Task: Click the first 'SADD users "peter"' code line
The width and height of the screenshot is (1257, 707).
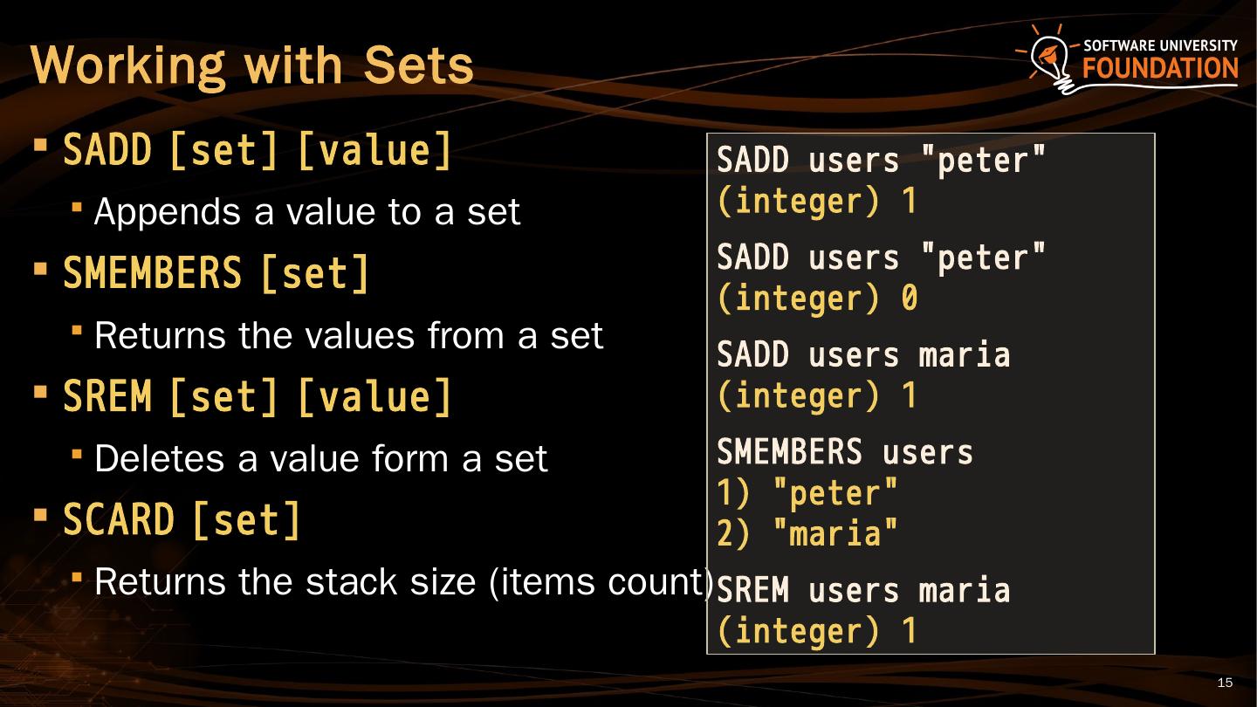Action: click(x=881, y=161)
